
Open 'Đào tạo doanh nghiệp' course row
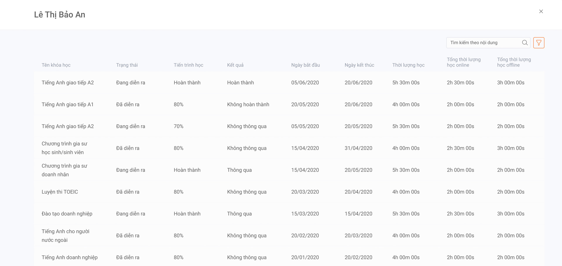click(67, 214)
